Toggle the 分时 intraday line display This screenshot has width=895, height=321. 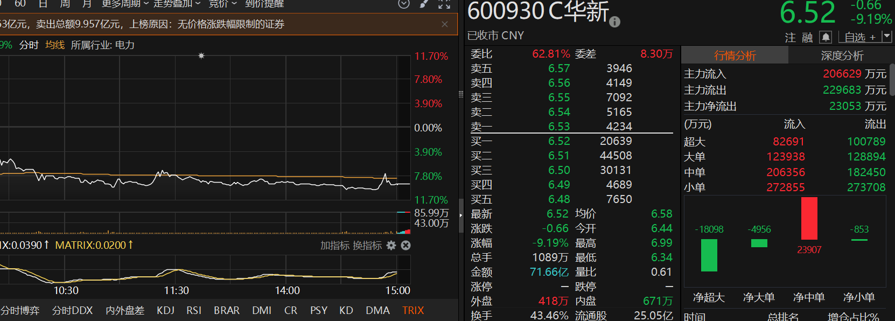pyautogui.click(x=29, y=45)
